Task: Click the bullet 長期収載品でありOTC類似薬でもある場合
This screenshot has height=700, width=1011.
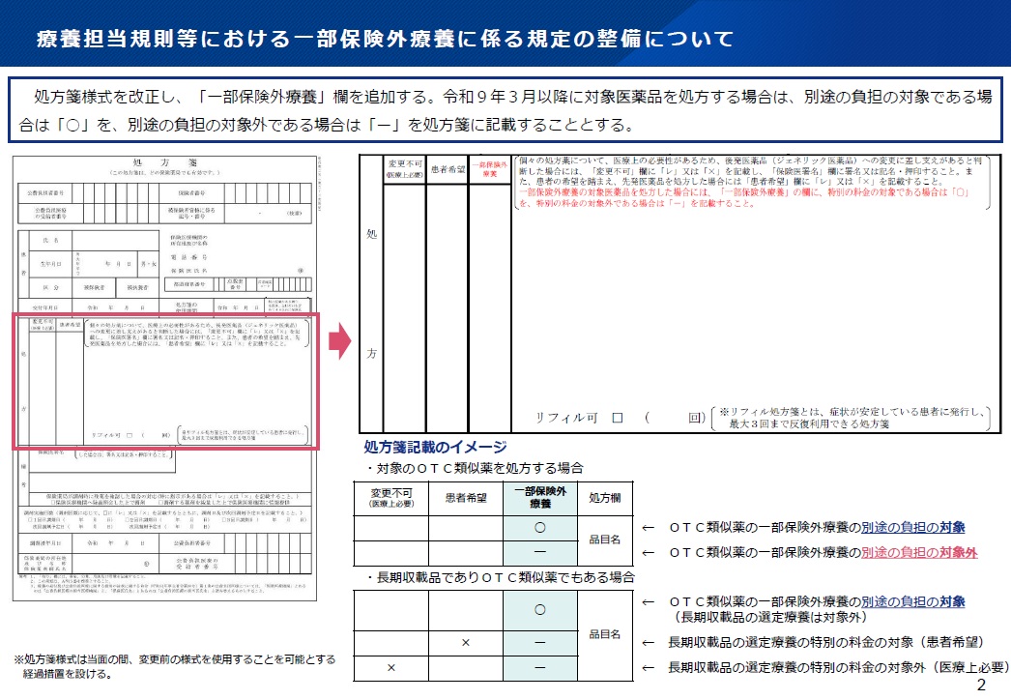Action: pyautogui.click(x=500, y=577)
